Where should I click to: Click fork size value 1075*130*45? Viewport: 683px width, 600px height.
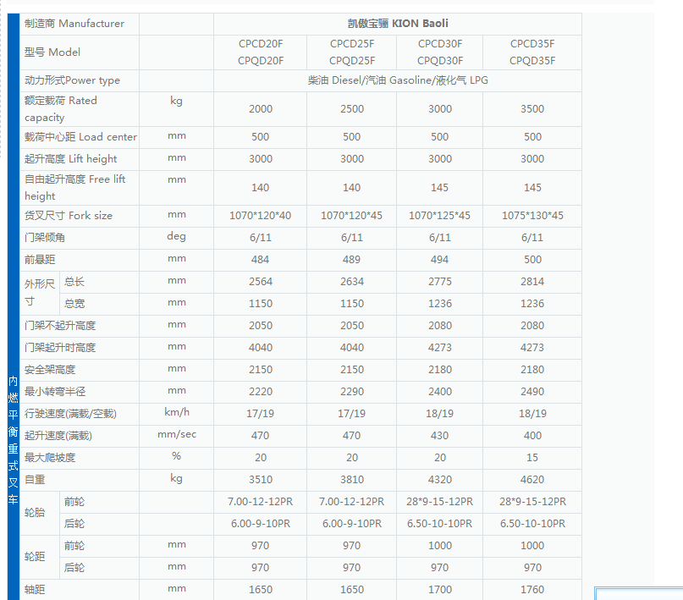532,216
